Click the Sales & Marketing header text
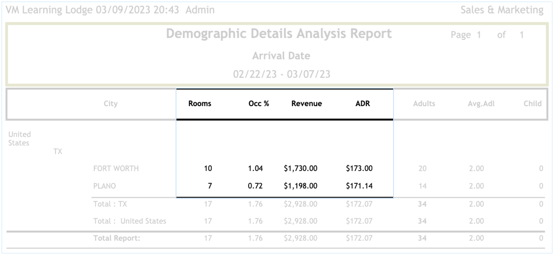 coord(502,10)
